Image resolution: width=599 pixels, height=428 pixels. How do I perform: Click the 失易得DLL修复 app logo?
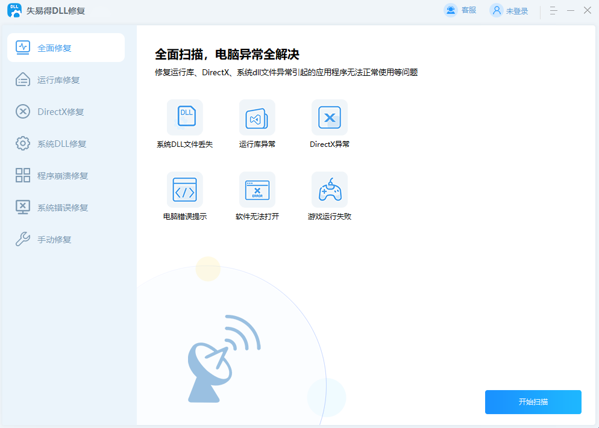click(14, 10)
